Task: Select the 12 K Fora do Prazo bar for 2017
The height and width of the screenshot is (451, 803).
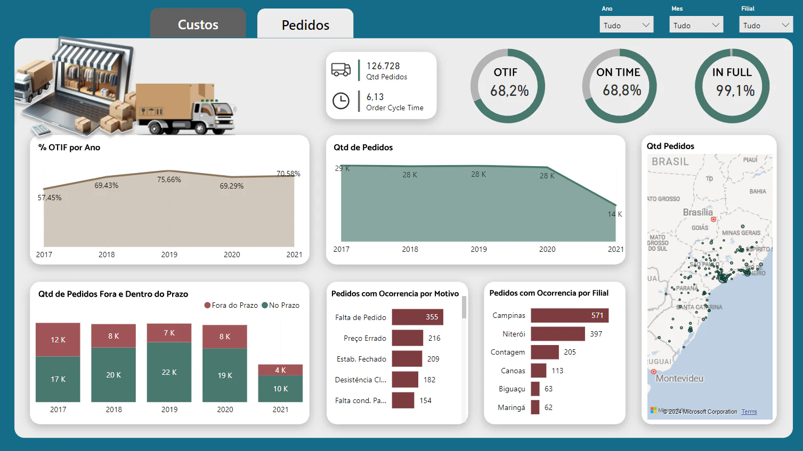Action: [x=58, y=340]
